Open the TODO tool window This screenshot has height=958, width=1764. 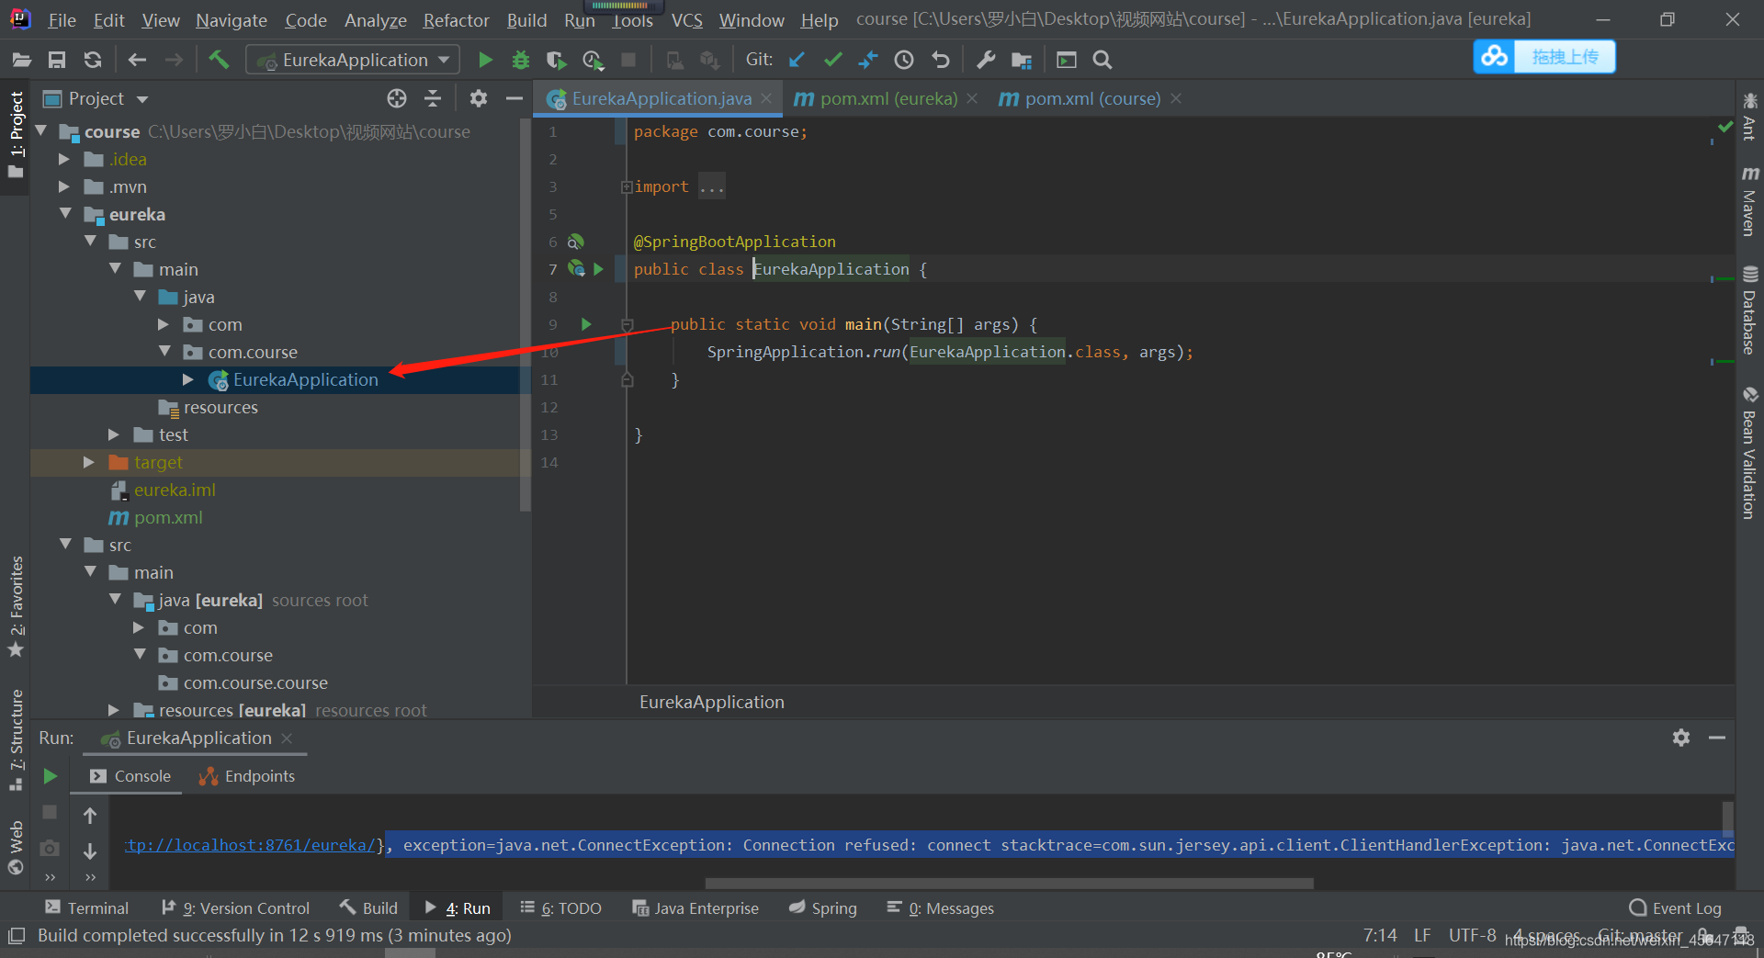pyautogui.click(x=560, y=907)
